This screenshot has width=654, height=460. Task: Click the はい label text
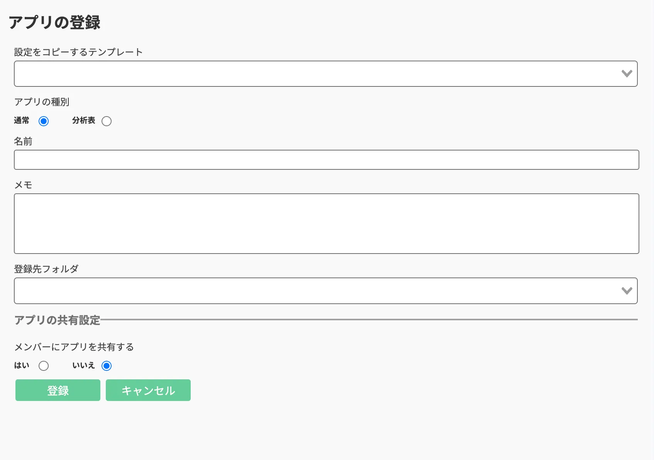[22, 365]
